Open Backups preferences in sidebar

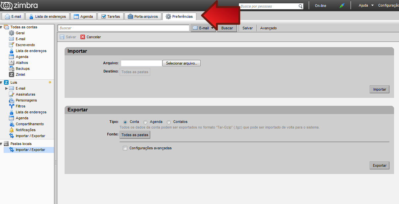click(x=22, y=69)
